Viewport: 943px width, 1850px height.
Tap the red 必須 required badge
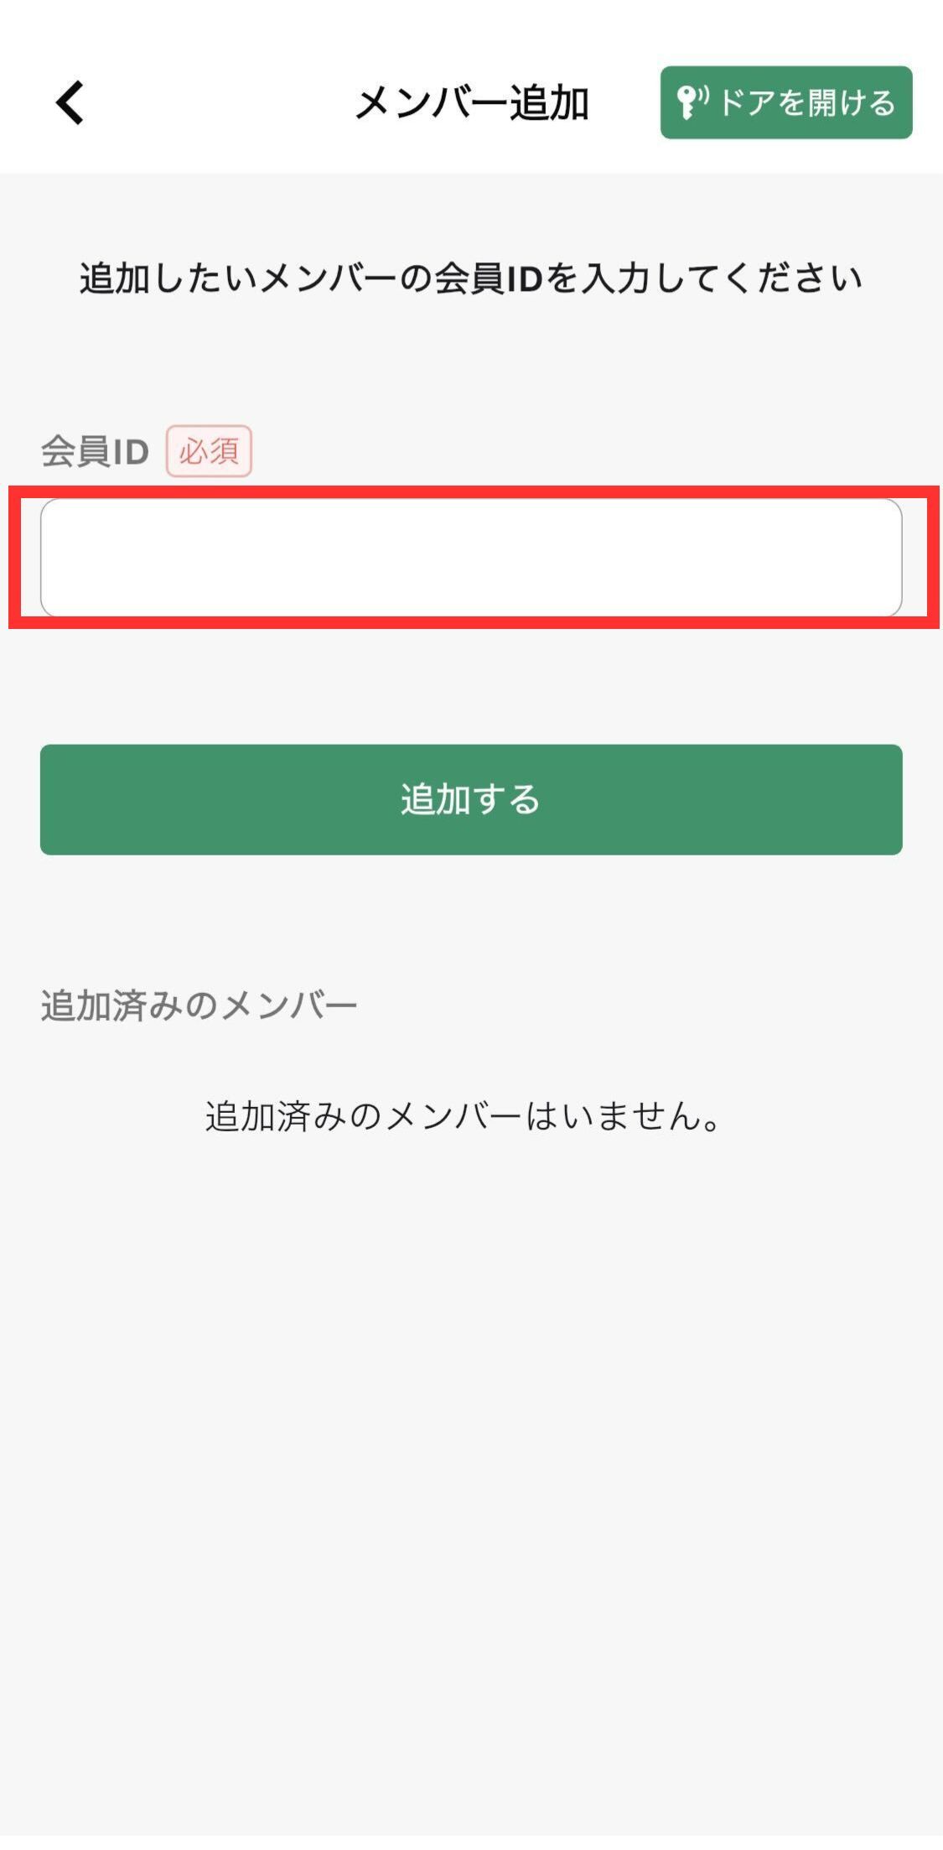point(209,451)
